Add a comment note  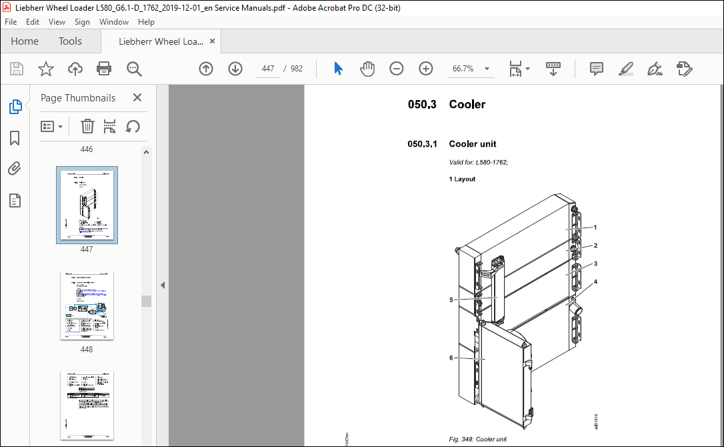[596, 69]
